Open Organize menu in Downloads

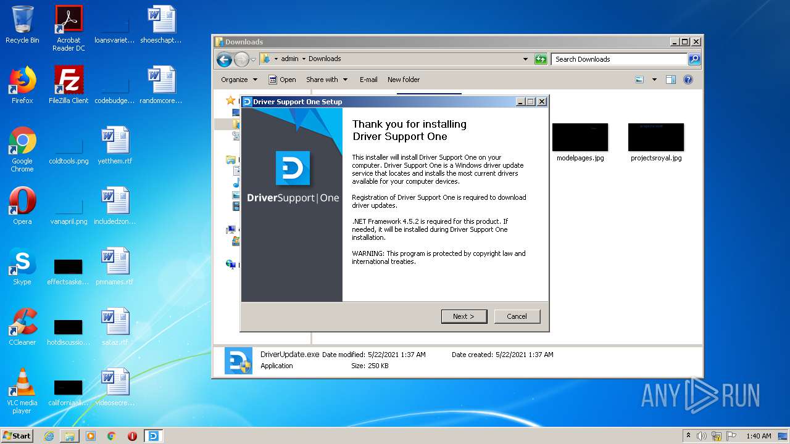point(239,80)
